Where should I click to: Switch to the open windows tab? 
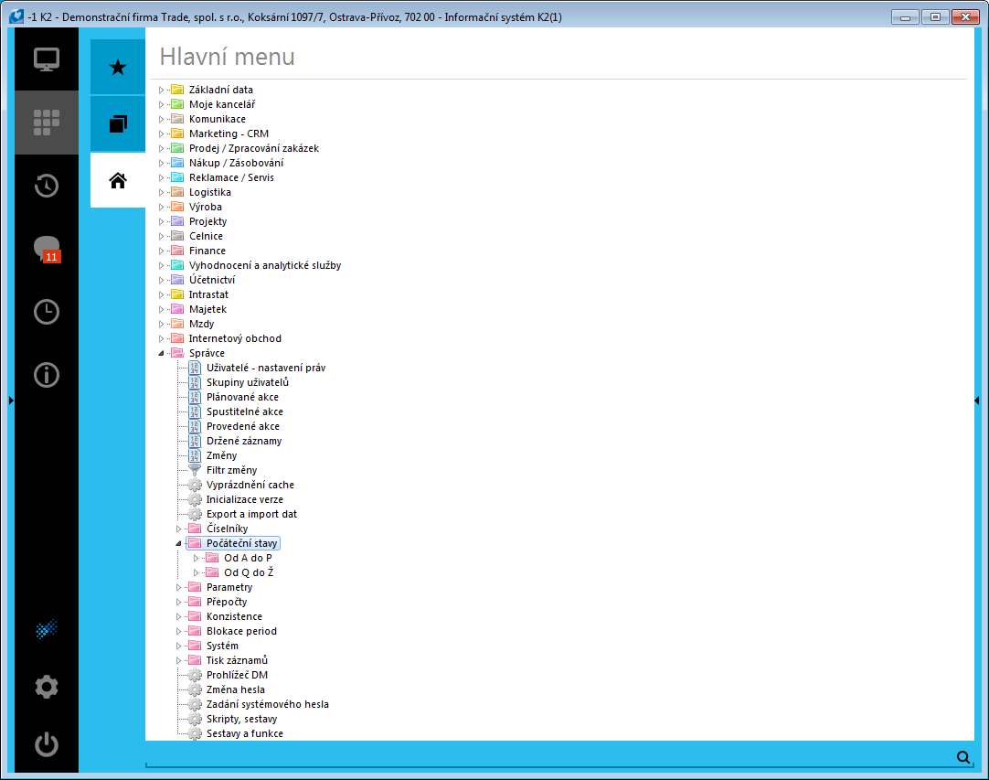(118, 123)
